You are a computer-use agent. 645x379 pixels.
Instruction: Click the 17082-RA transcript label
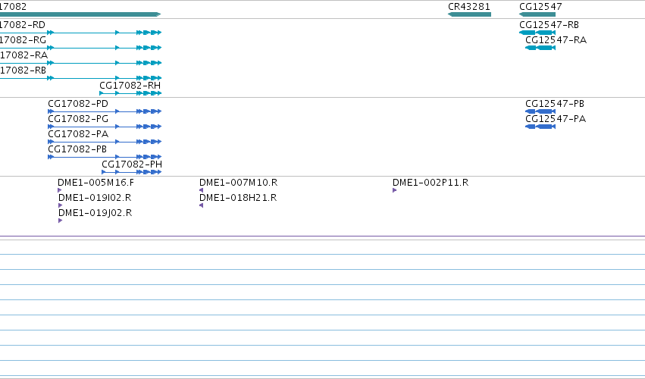(23, 55)
